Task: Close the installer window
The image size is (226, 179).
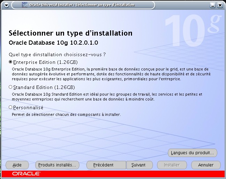Action: 220,5
